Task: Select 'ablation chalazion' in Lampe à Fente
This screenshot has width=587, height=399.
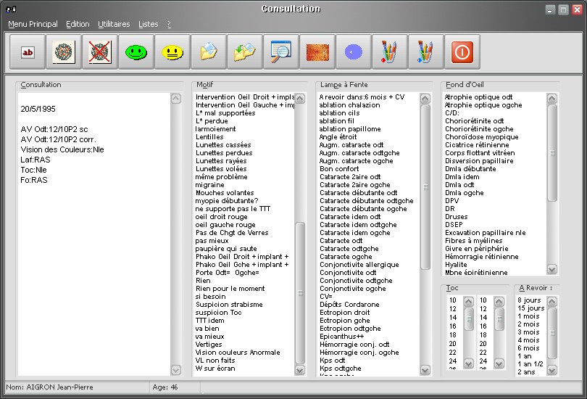Action: 349,105
